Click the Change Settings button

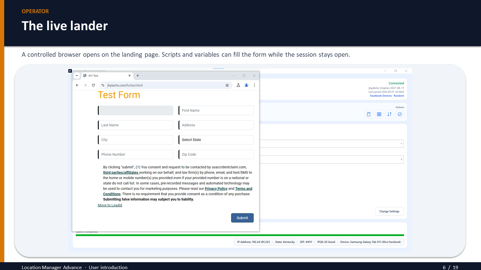coord(389,211)
